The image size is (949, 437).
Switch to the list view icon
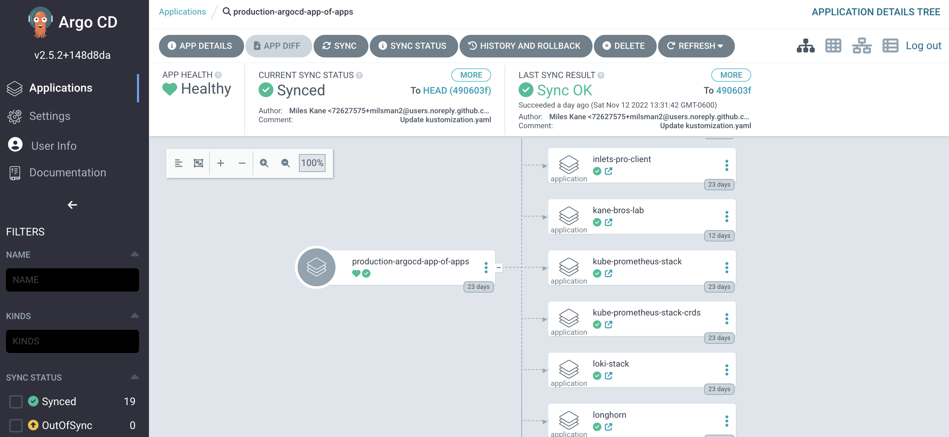pos(890,45)
